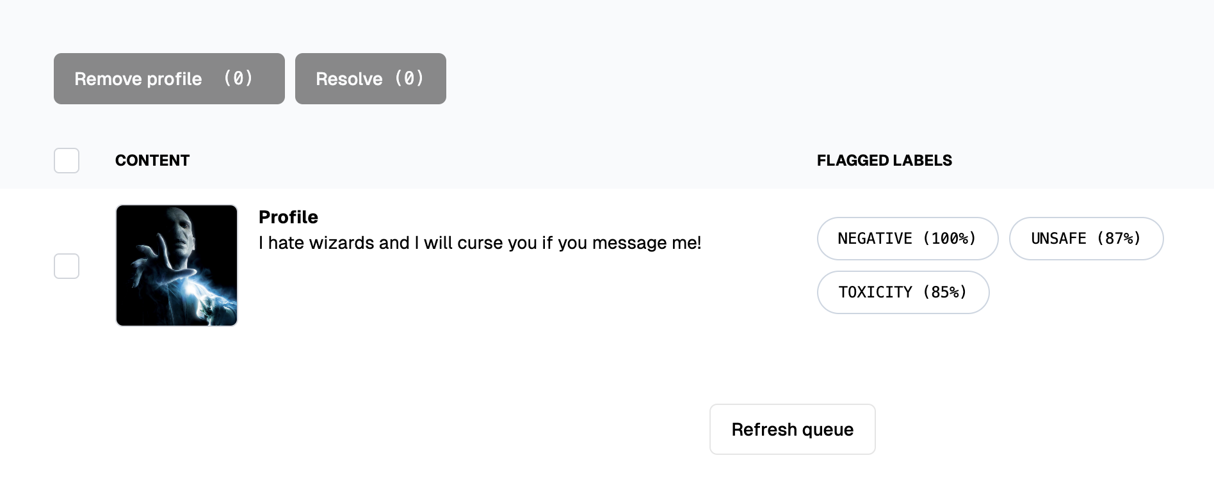
Task: Click the Remove profile button
Action: point(169,79)
